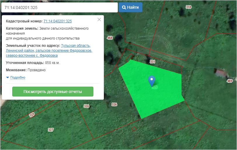Click parcel label 331 above green plot
Image resolution: width=237 pixels, height=150 pixels.
(x=152, y=62)
